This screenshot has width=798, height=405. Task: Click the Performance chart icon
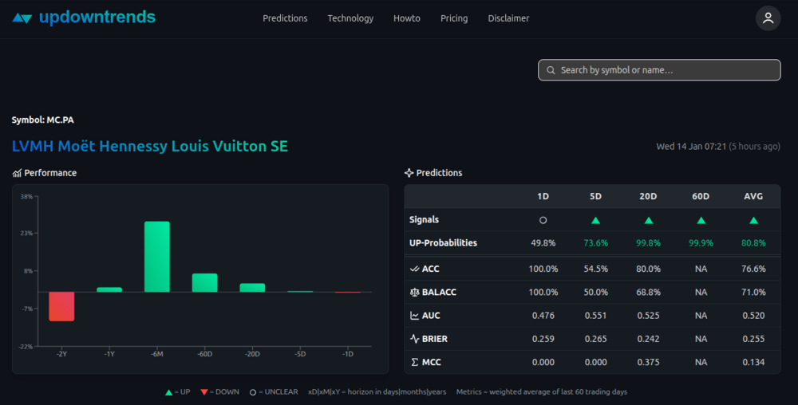pos(17,173)
